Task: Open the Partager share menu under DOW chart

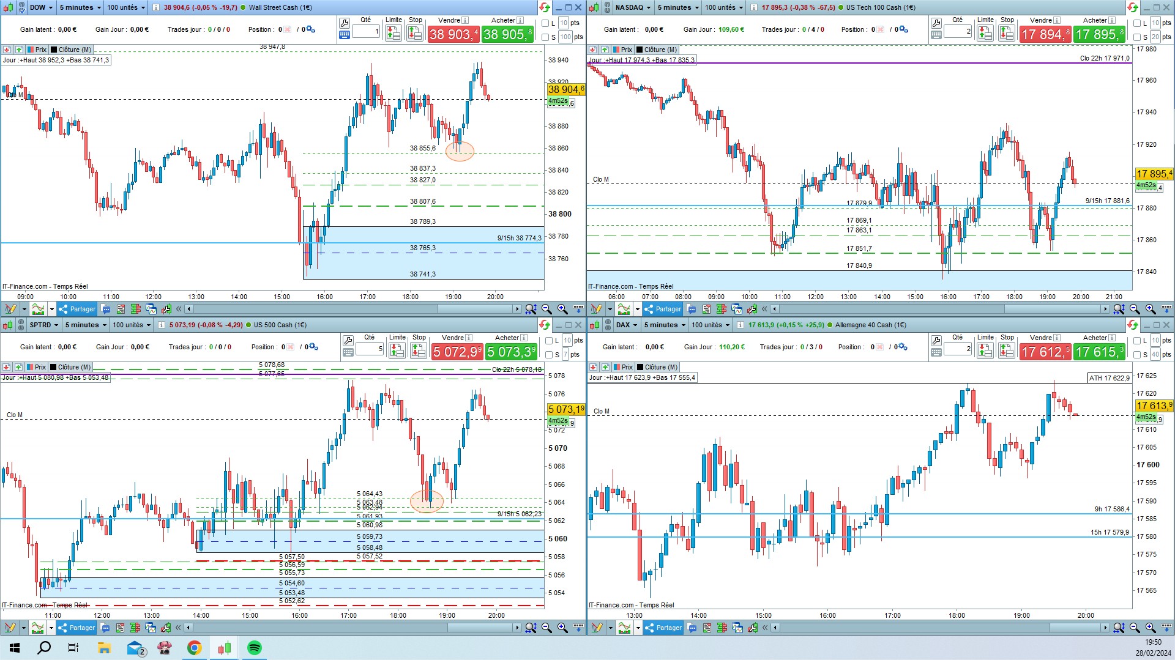Action: [x=77, y=309]
